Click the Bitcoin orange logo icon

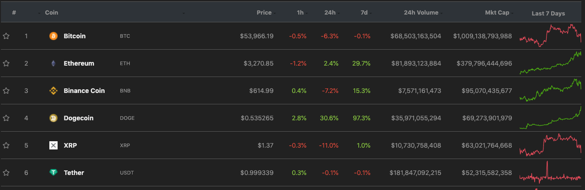53,36
